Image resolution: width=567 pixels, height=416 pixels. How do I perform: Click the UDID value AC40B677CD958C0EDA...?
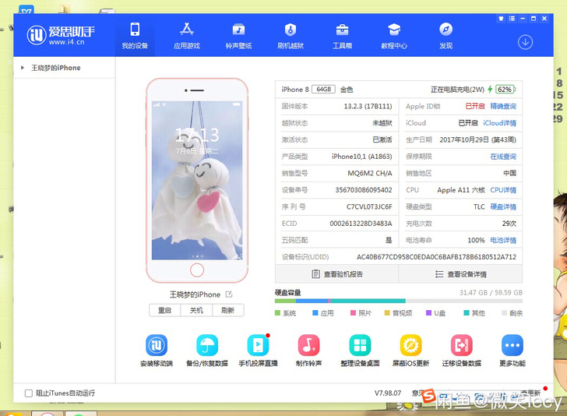coord(436,257)
